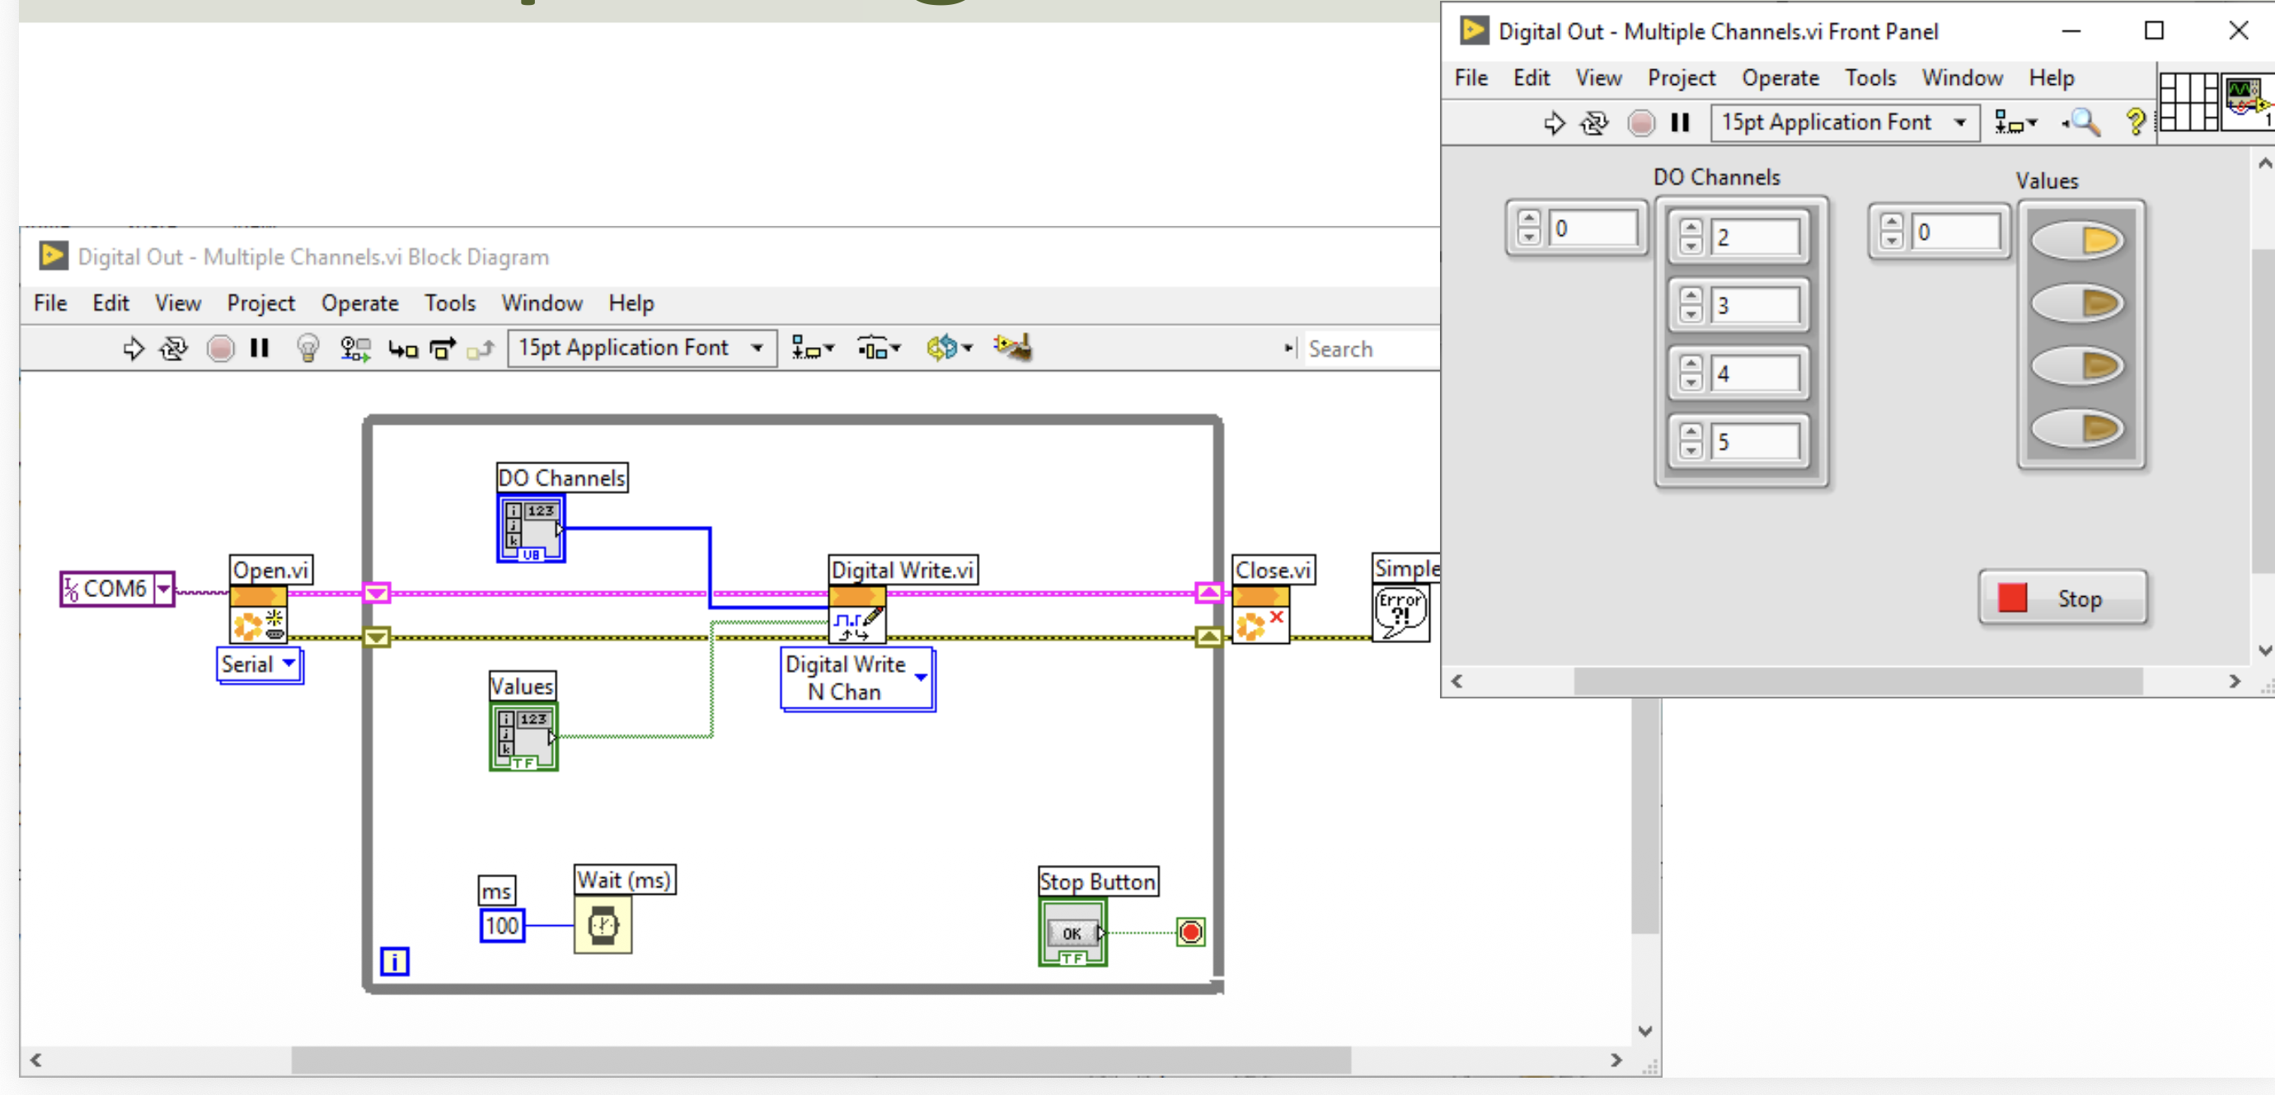Click the red Stop button
The height and width of the screenshot is (1095, 2275).
[x=2062, y=599]
